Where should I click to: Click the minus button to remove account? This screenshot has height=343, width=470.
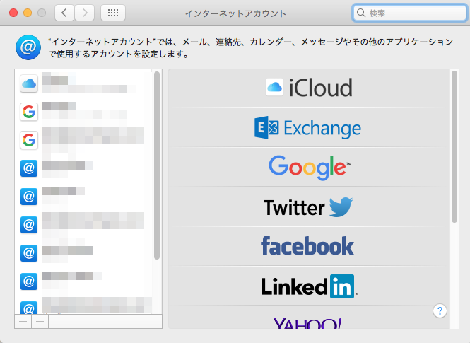[x=40, y=321]
